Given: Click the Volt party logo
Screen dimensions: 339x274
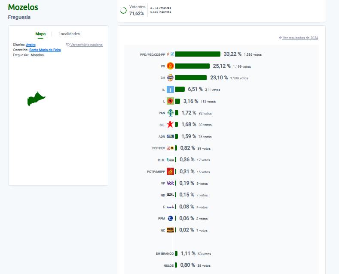Looking at the screenshot, I should (171, 183).
